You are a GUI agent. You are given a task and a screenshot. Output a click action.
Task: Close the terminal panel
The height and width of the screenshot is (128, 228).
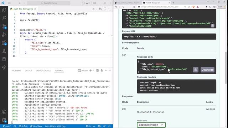point(110,70)
